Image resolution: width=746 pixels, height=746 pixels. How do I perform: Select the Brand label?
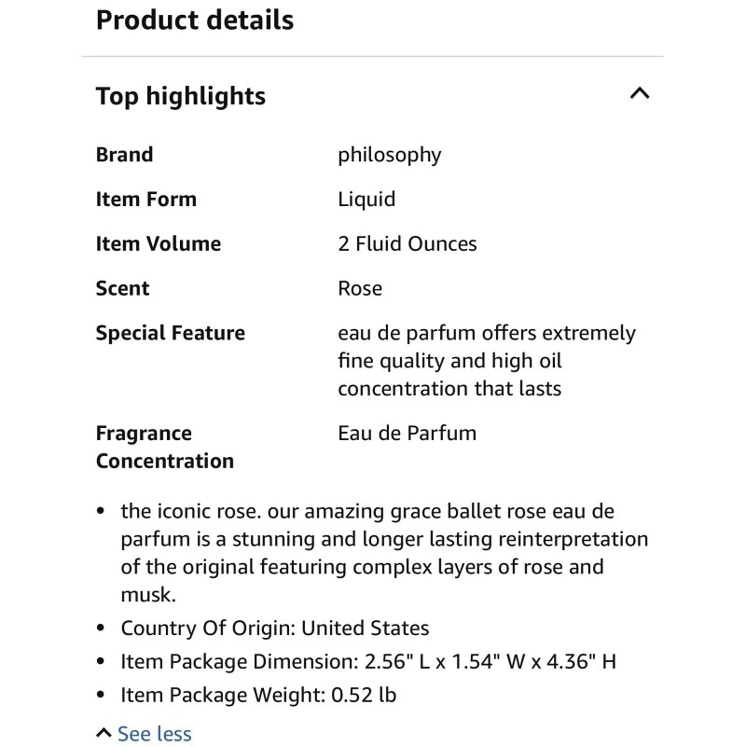124,155
